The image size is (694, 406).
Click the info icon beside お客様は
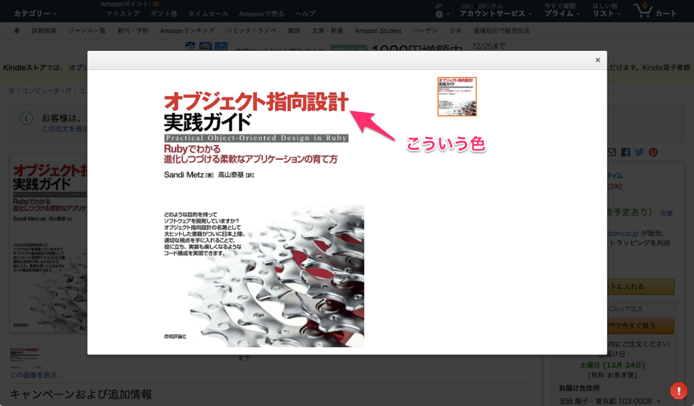point(26,118)
